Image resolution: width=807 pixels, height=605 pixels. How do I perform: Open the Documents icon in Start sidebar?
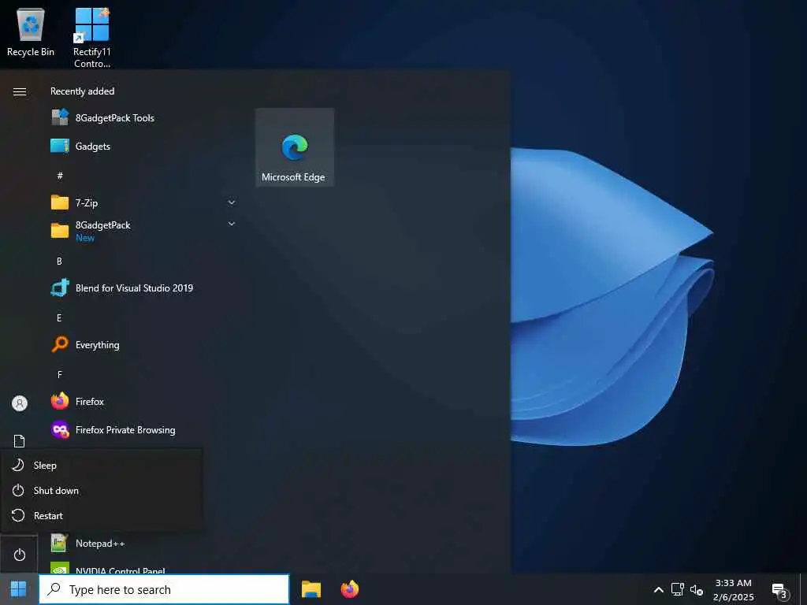20,441
